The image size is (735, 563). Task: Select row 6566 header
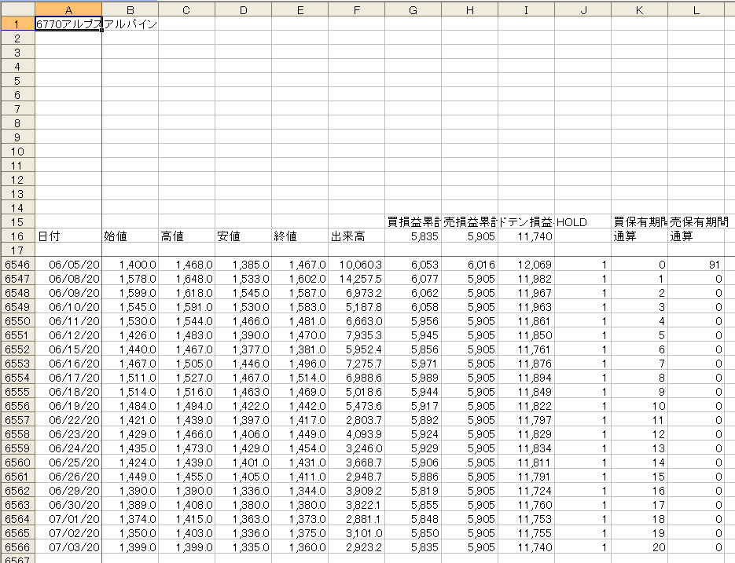tap(17, 547)
